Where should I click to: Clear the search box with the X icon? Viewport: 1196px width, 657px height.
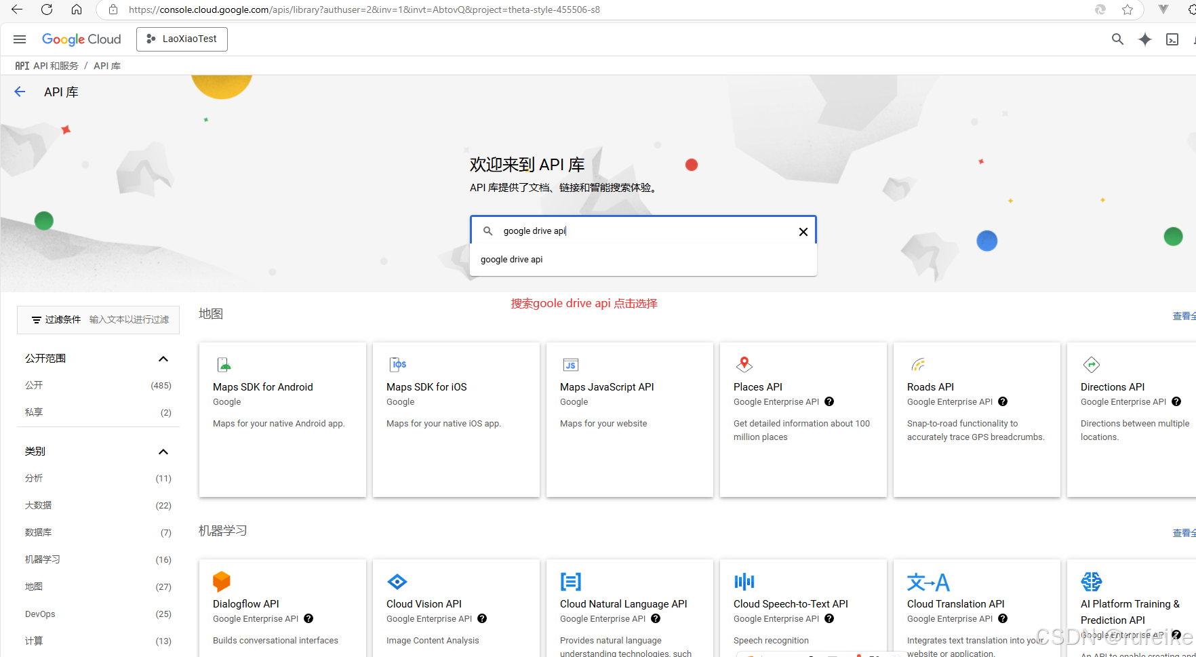[803, 232]
